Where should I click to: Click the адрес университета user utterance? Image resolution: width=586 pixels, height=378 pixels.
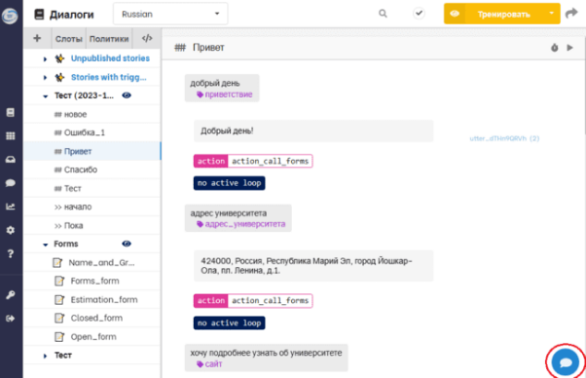(238, 218)
